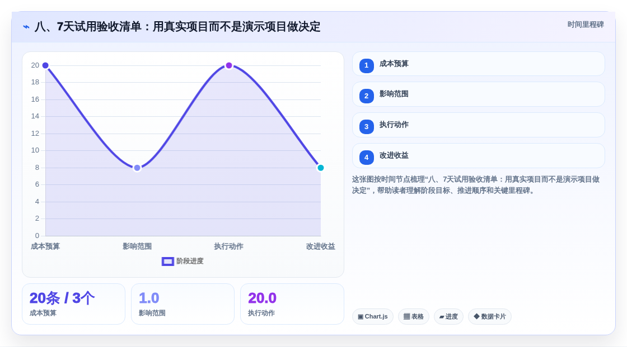
Task: Select the 执行动作 data point at 20
Action: coord(229,65)
